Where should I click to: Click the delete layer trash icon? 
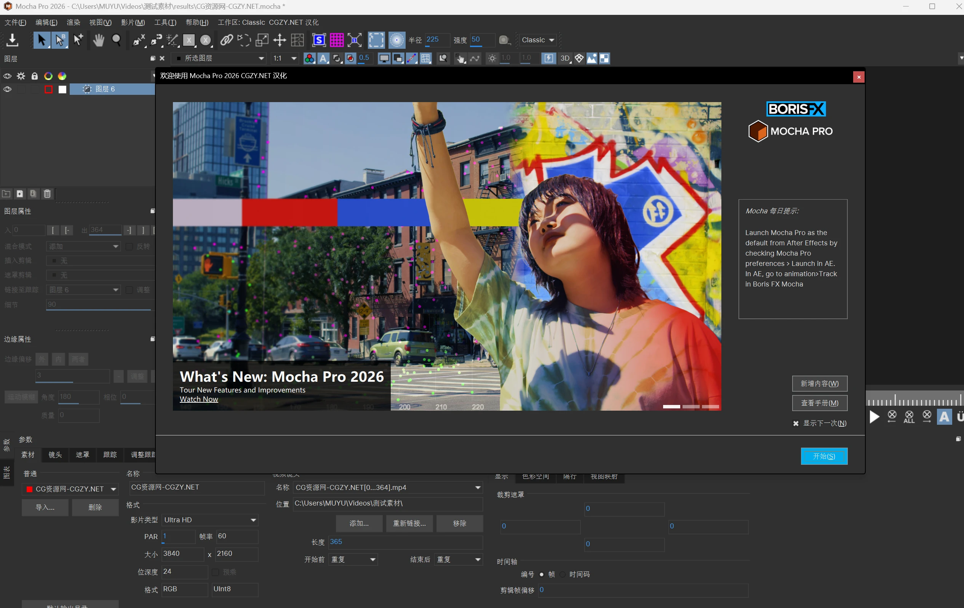pos(47,194)
